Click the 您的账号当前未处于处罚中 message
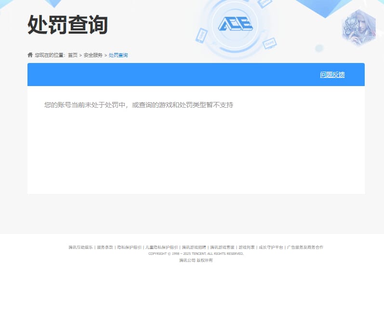 [139, 105]
